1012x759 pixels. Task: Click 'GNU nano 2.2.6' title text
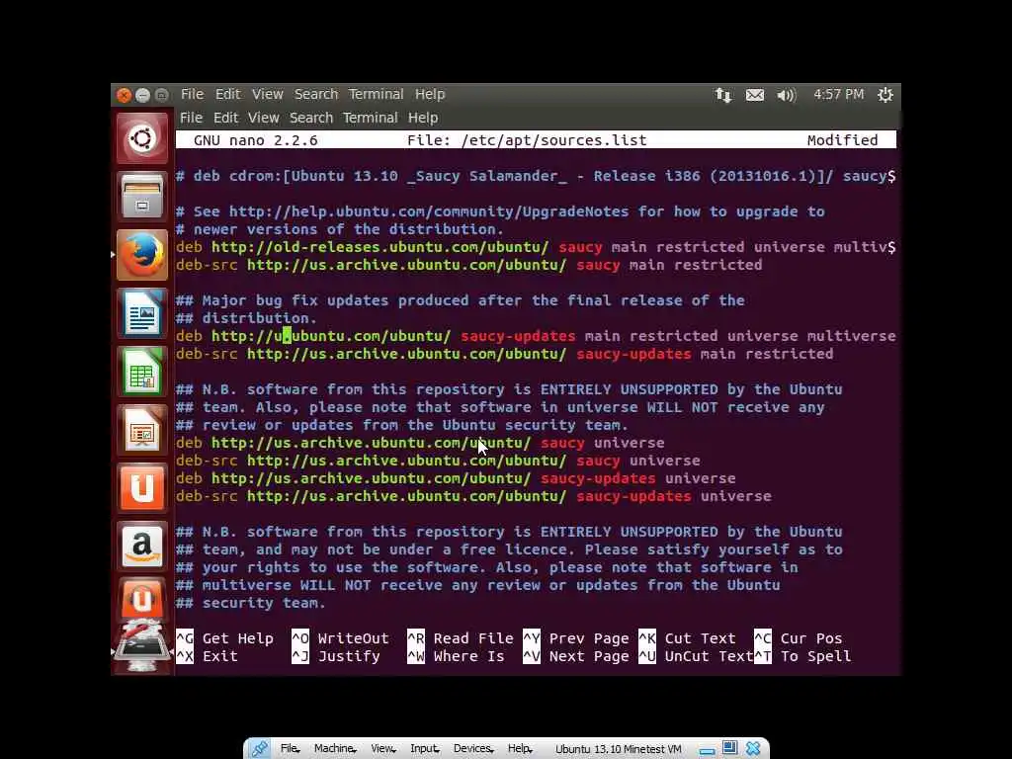pos(256,140)
